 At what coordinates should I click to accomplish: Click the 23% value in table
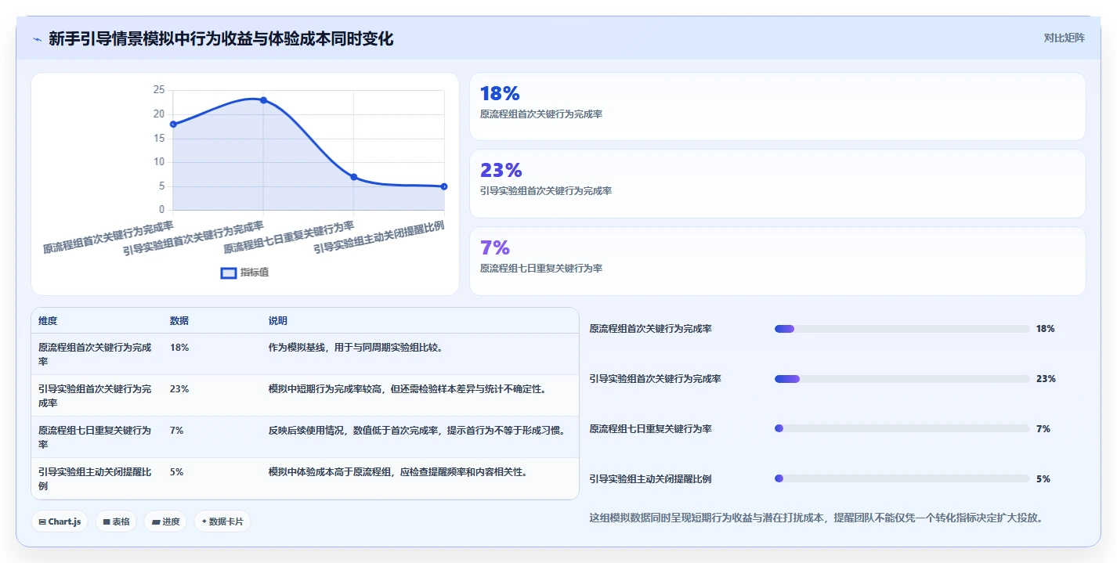pos(179,388)
